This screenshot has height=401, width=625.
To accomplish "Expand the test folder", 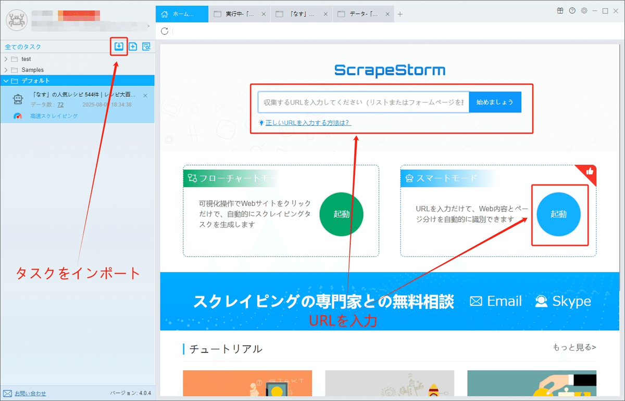I will pyautogui.click(x=6, y=59).
